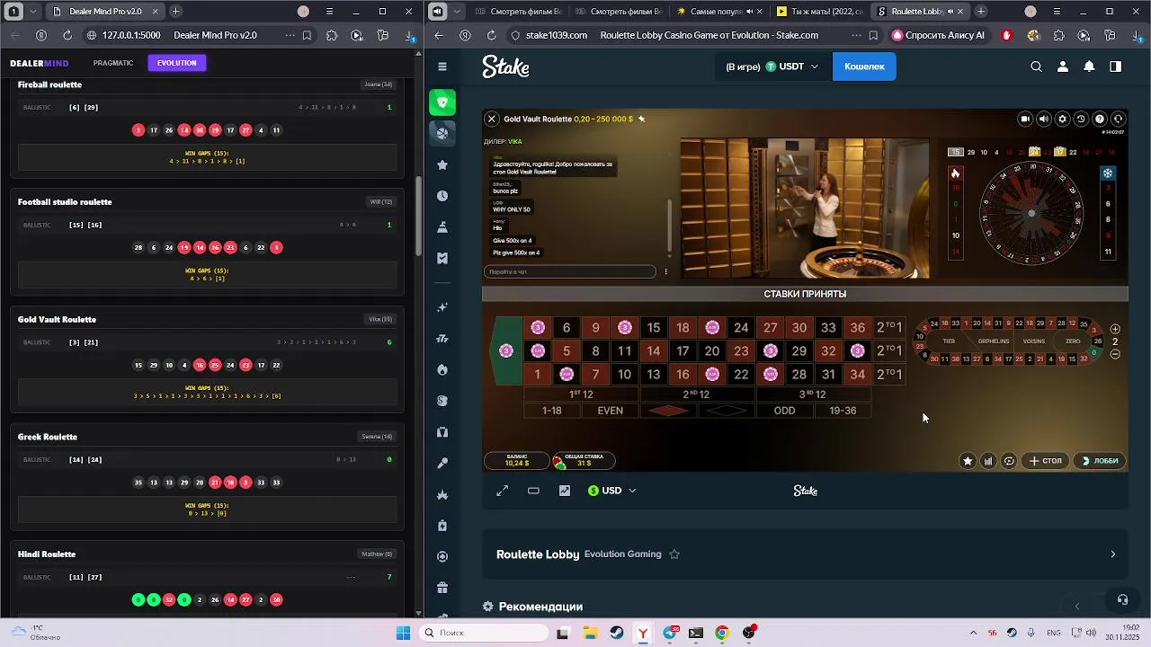The image size is (1151, 647).
Task: Switch to EVOLUTION tab in DealerMind
Action: click(177, 63)
